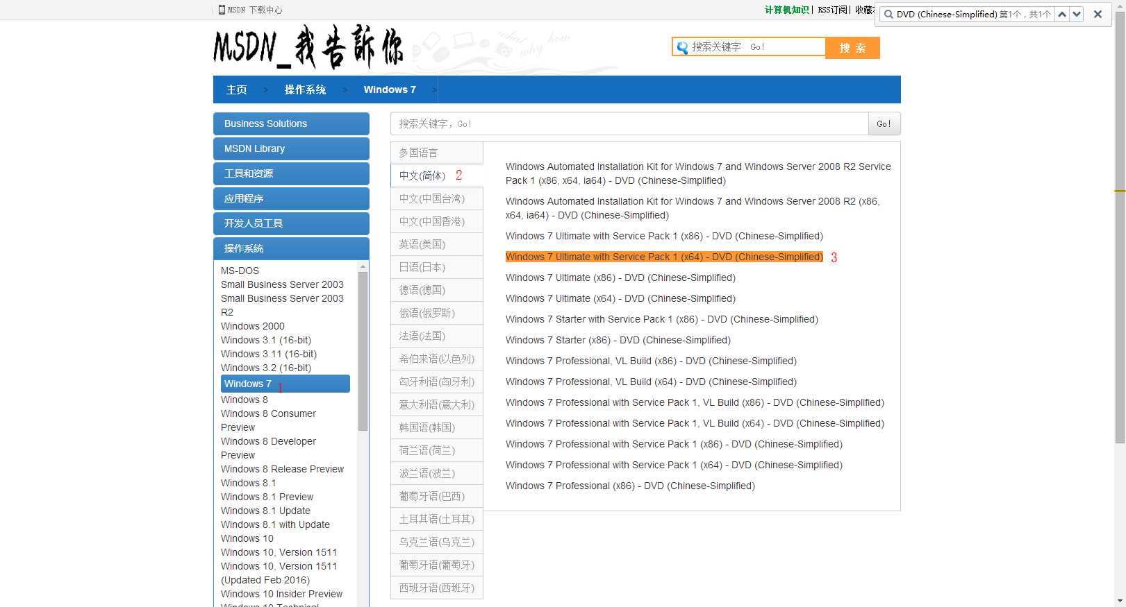The height and width of the screenshot is (607, 1126).
Task: Select the 法语(法国) language tab
Action: click(436, 336)
